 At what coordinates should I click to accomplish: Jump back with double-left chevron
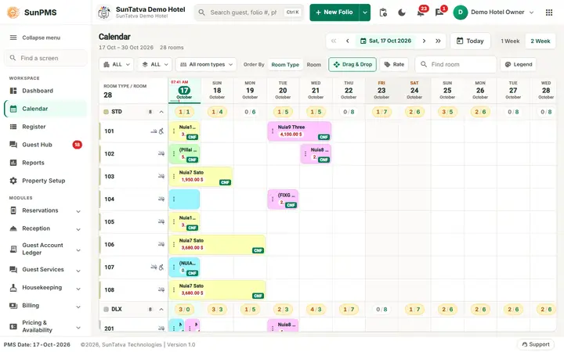[x=334, y=41]
